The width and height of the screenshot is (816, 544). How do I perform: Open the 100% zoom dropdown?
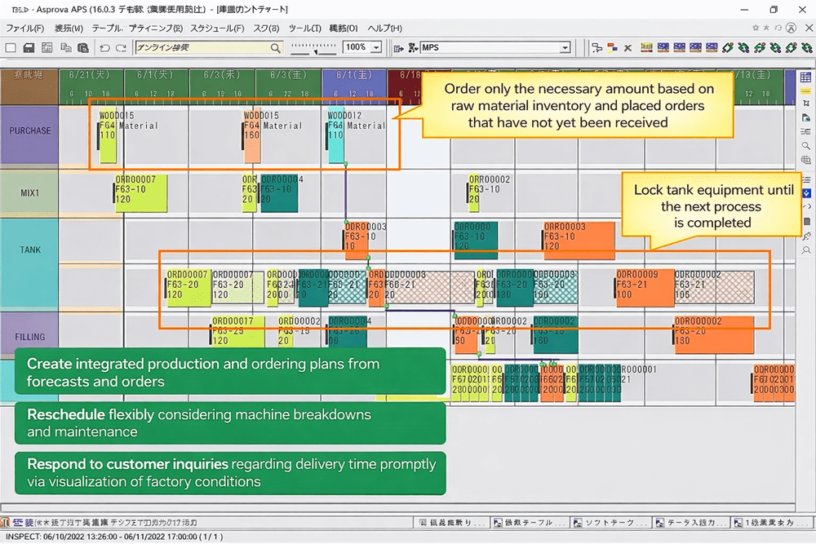tap(376, 48)
